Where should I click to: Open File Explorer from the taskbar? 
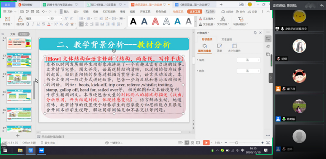[20, 151]
